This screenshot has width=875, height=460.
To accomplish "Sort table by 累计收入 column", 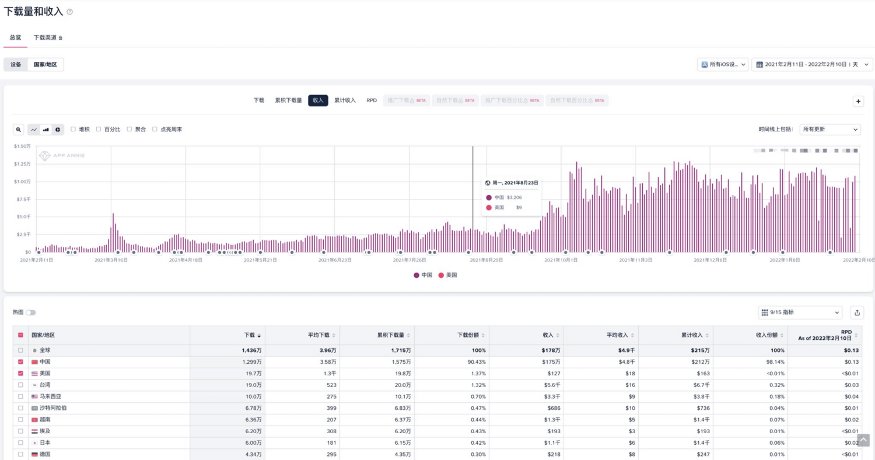I will click(707, 336).
